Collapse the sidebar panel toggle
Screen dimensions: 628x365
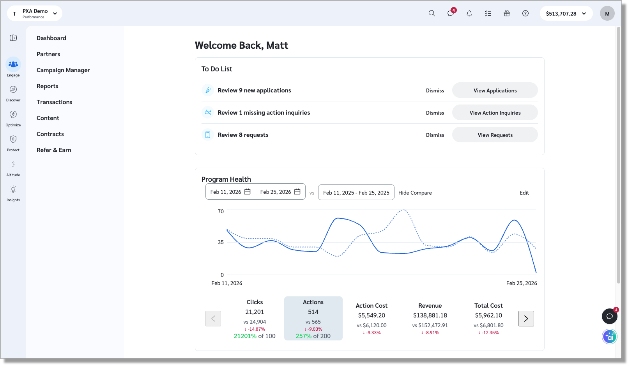(13, 38)
